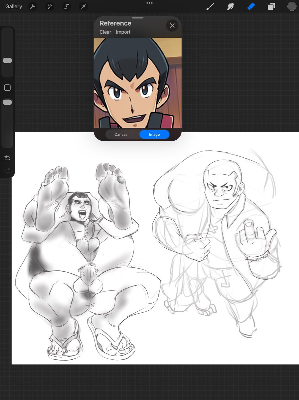This screenshot has height=400, width=299.
Task: Open the Layers panel
Action: click(271, 6)
